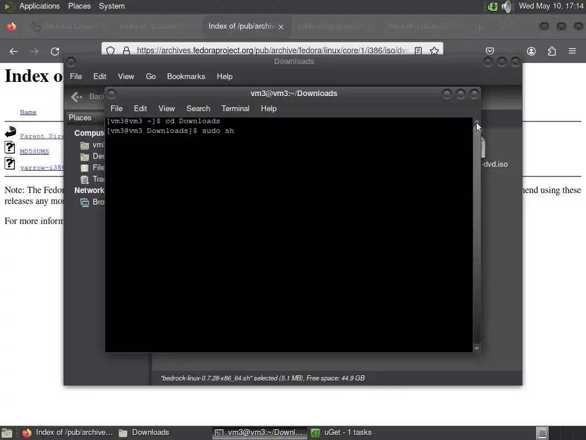586x440 pixels.
Task: Open Terminal Help menu
Action: (269, 108)
